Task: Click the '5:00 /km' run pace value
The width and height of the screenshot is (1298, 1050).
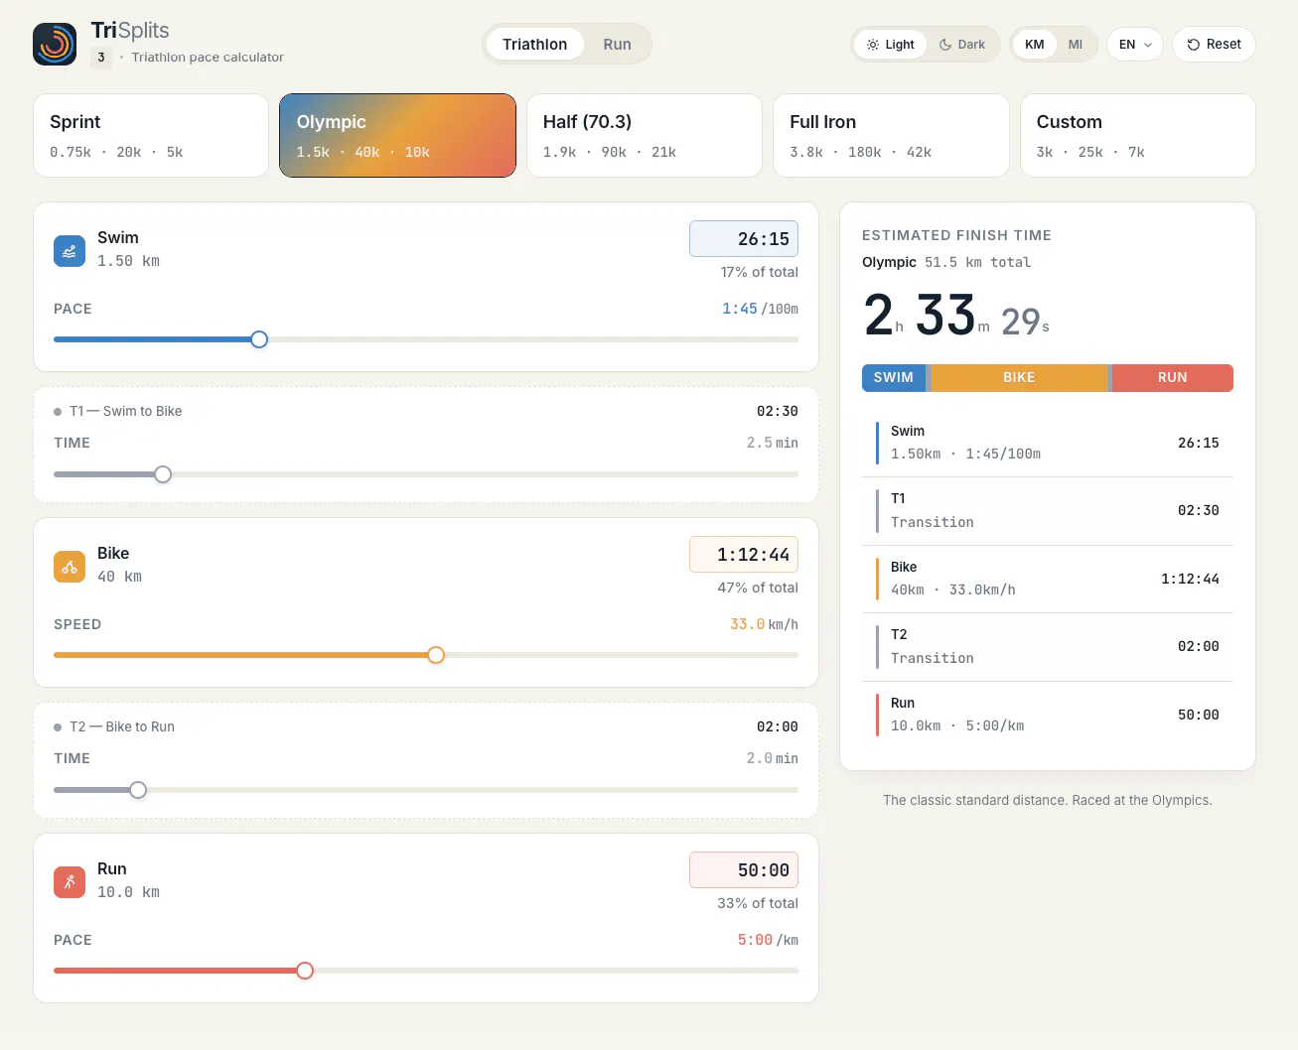Action: point(768,940)
